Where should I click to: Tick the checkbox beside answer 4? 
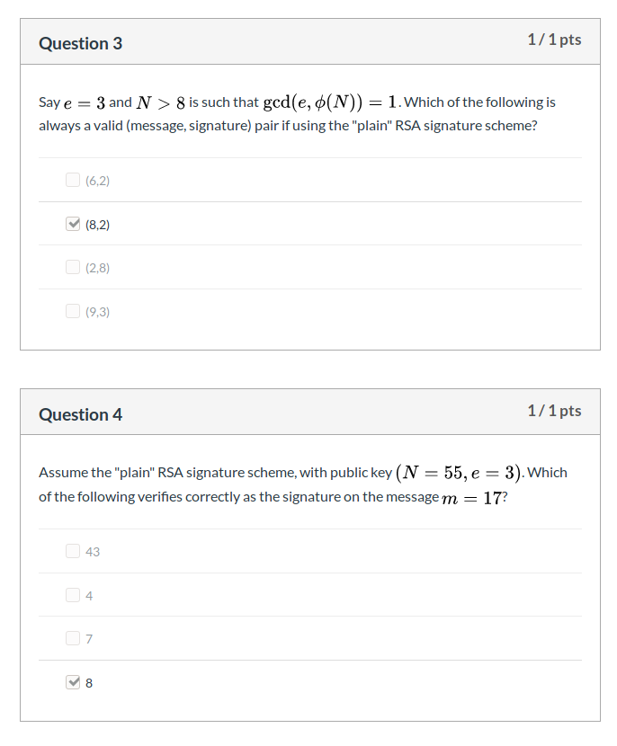73,595
